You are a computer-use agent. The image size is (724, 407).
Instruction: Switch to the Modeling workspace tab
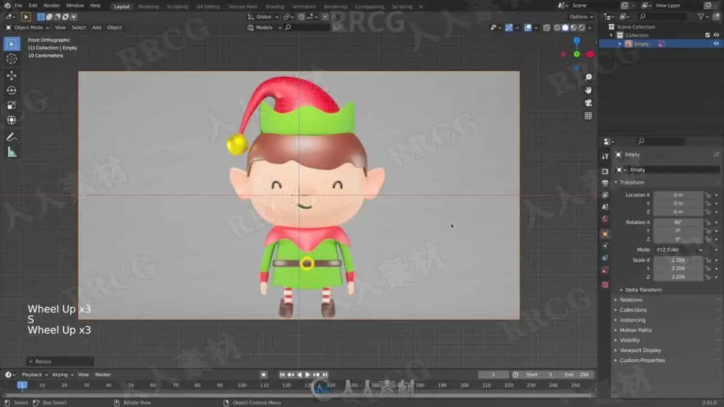coord(148,7)
